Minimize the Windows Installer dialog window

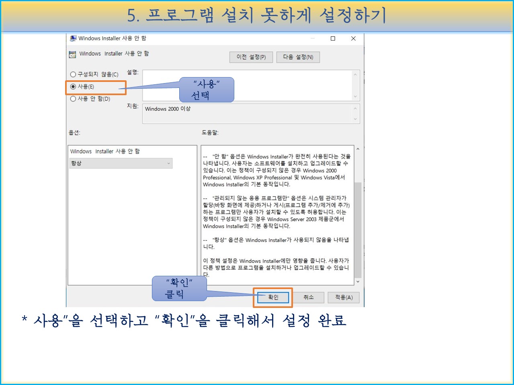(313, 39)
